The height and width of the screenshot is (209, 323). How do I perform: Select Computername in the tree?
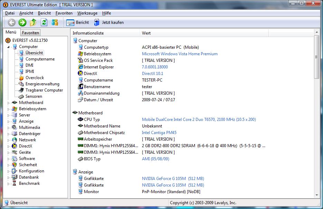(x=40, y=59)
